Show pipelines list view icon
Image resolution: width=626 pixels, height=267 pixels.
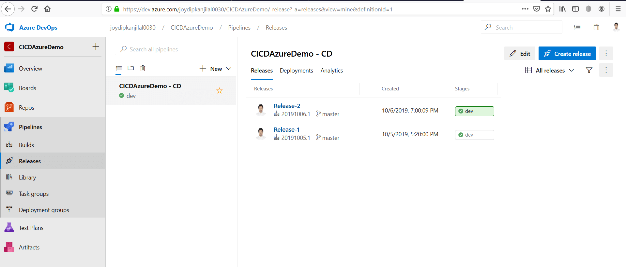pyautogui.click(x=119, y=68)
